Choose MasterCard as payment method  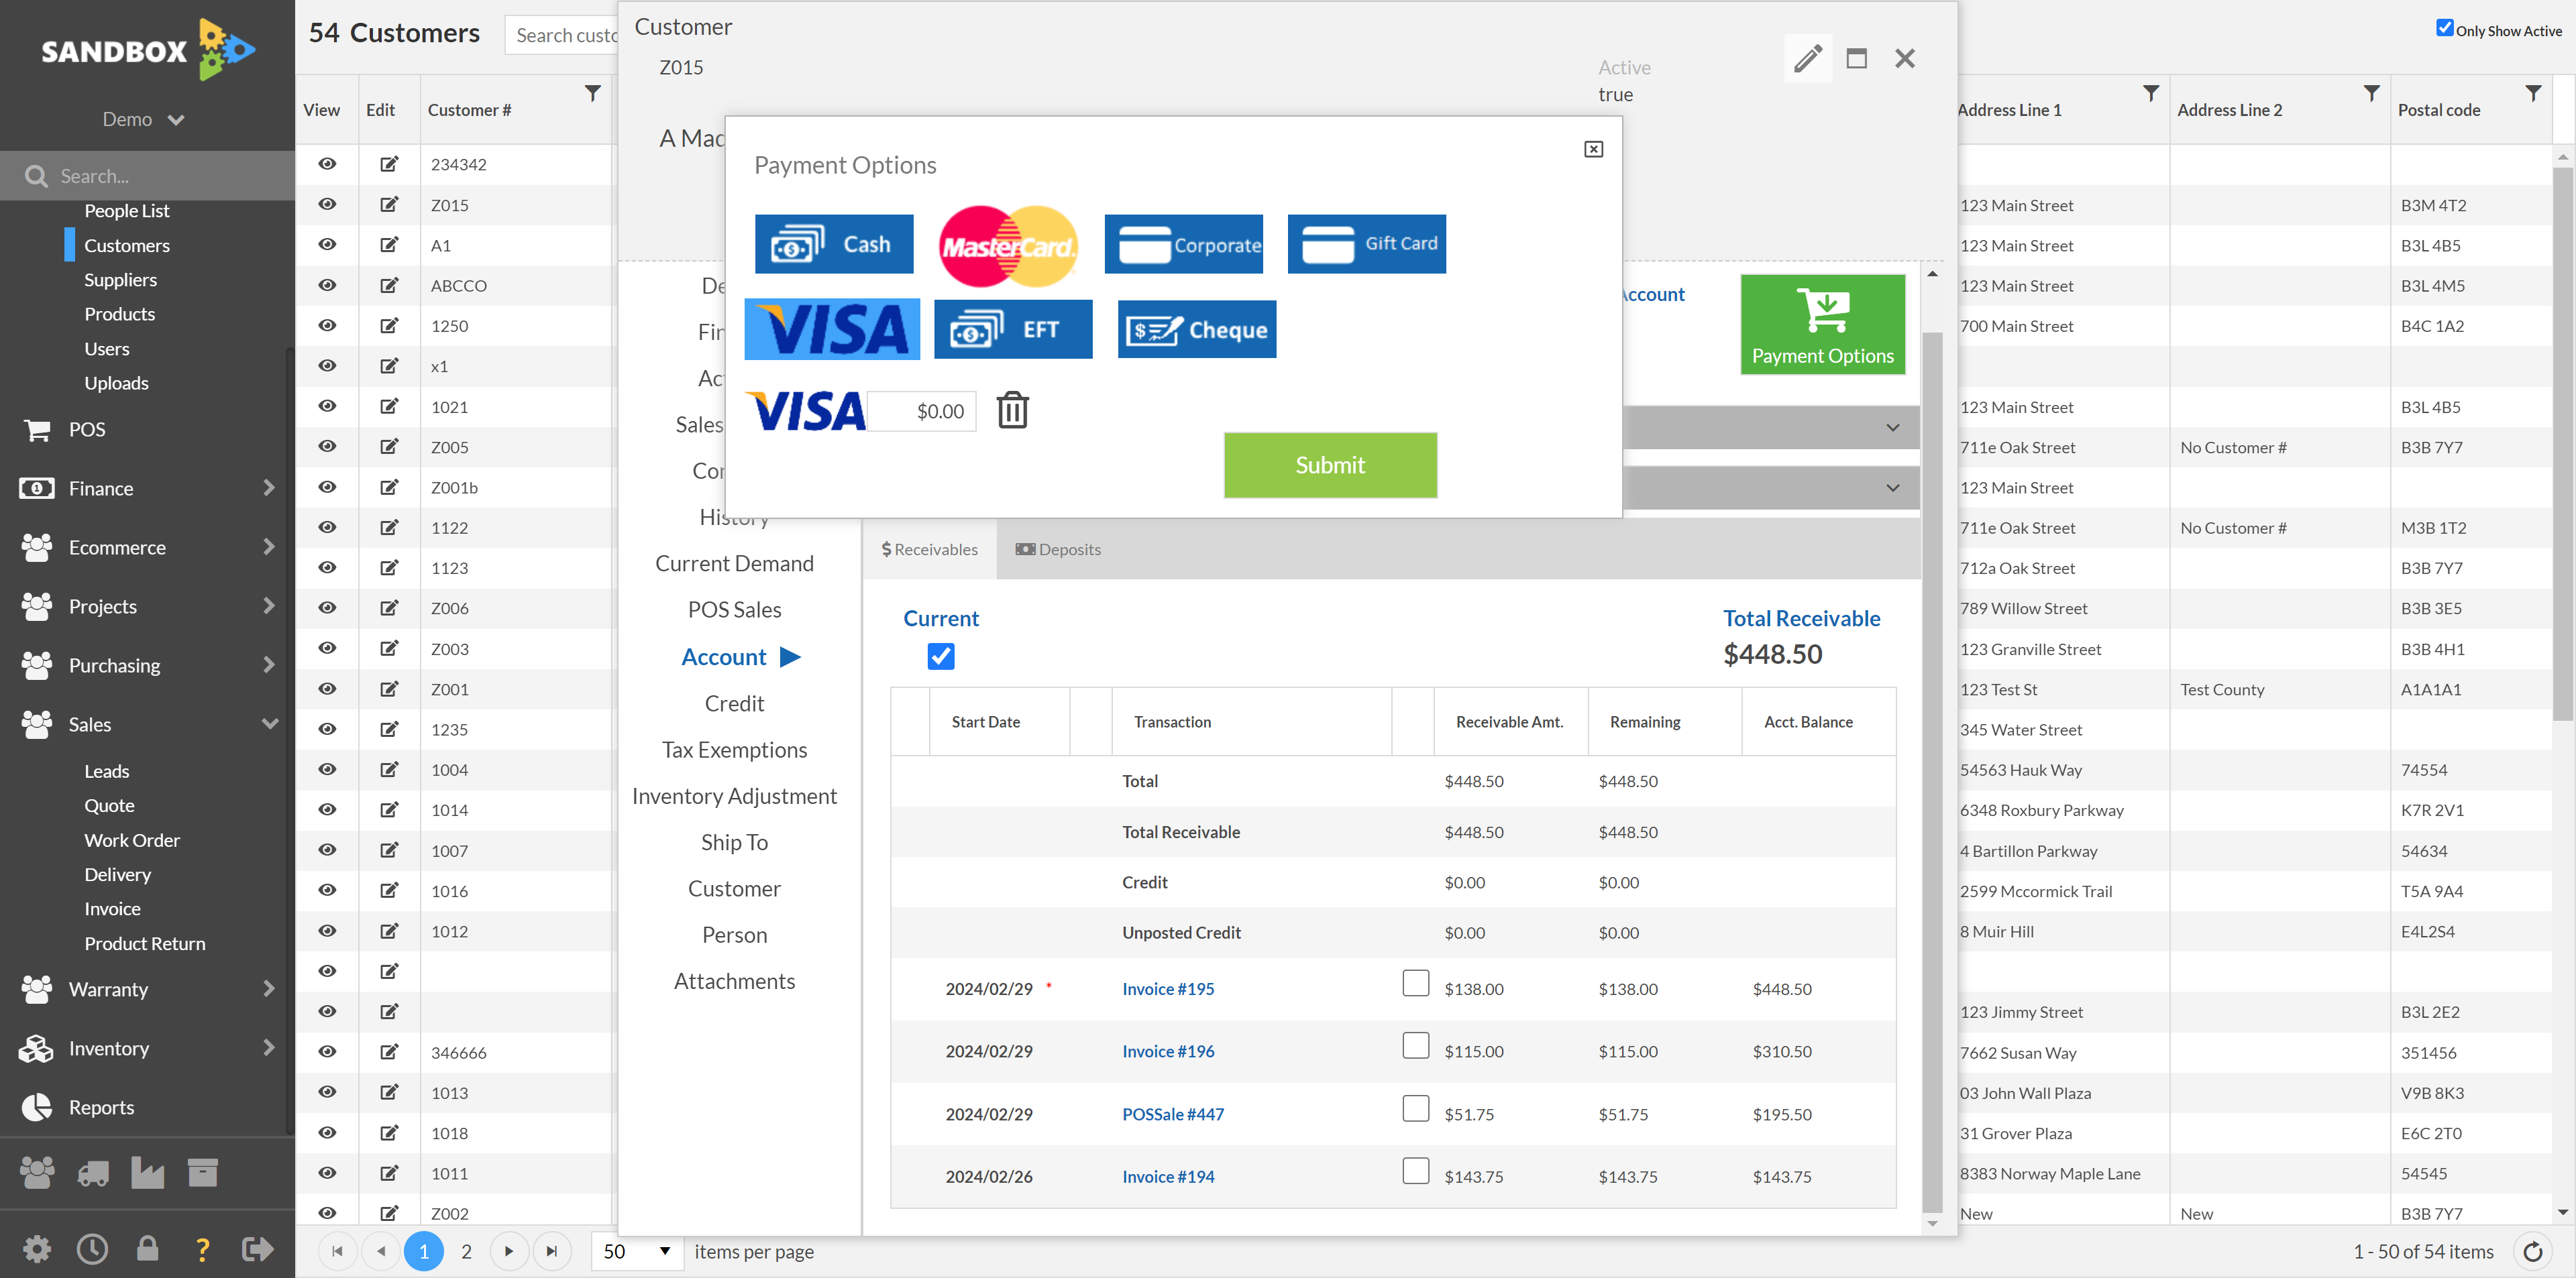[1008, 246]
